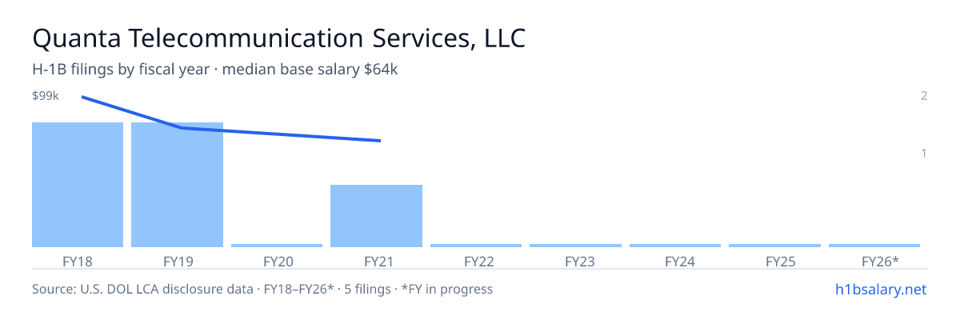Click the small FY24 bar
Viewport: 960px width, 320px height.
tap(675, 246)
